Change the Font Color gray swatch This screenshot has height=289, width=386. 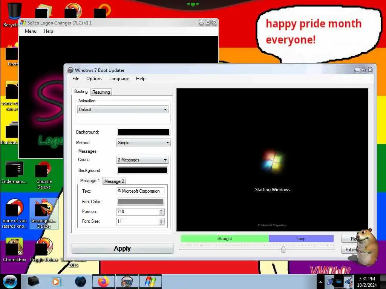140,202
